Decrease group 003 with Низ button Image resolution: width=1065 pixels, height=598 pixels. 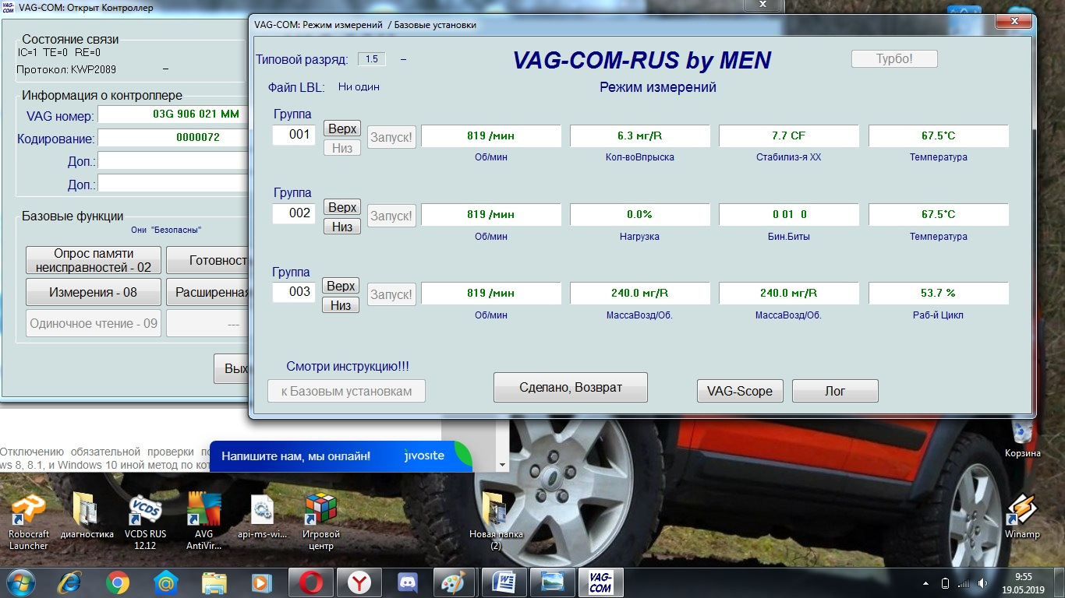click(341, 305)
